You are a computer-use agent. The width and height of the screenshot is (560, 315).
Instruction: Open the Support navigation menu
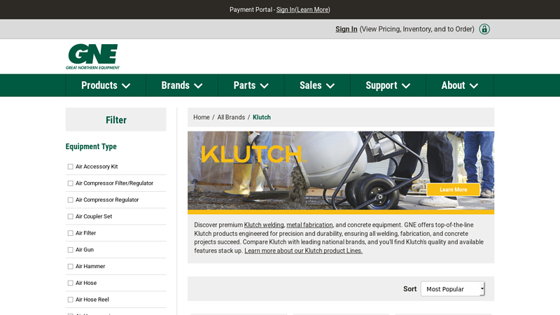388,85
